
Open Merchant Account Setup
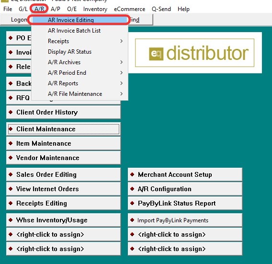[x=185, y=174]
